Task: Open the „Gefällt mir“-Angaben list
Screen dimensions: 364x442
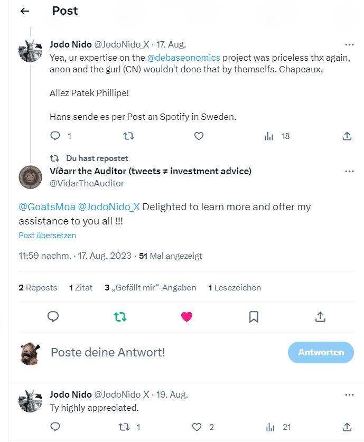Action: (x=151, y=288)
